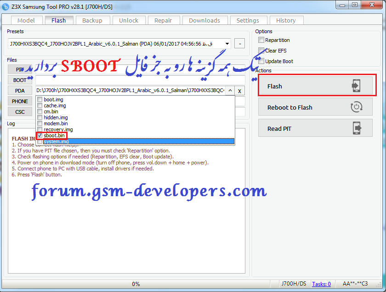Toggle the Clear EFS checkbox
This screenshot has height=292, width=386.
tap(261, 51)
